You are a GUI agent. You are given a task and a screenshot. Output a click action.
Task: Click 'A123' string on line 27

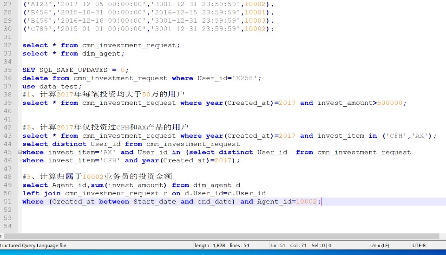39,4
